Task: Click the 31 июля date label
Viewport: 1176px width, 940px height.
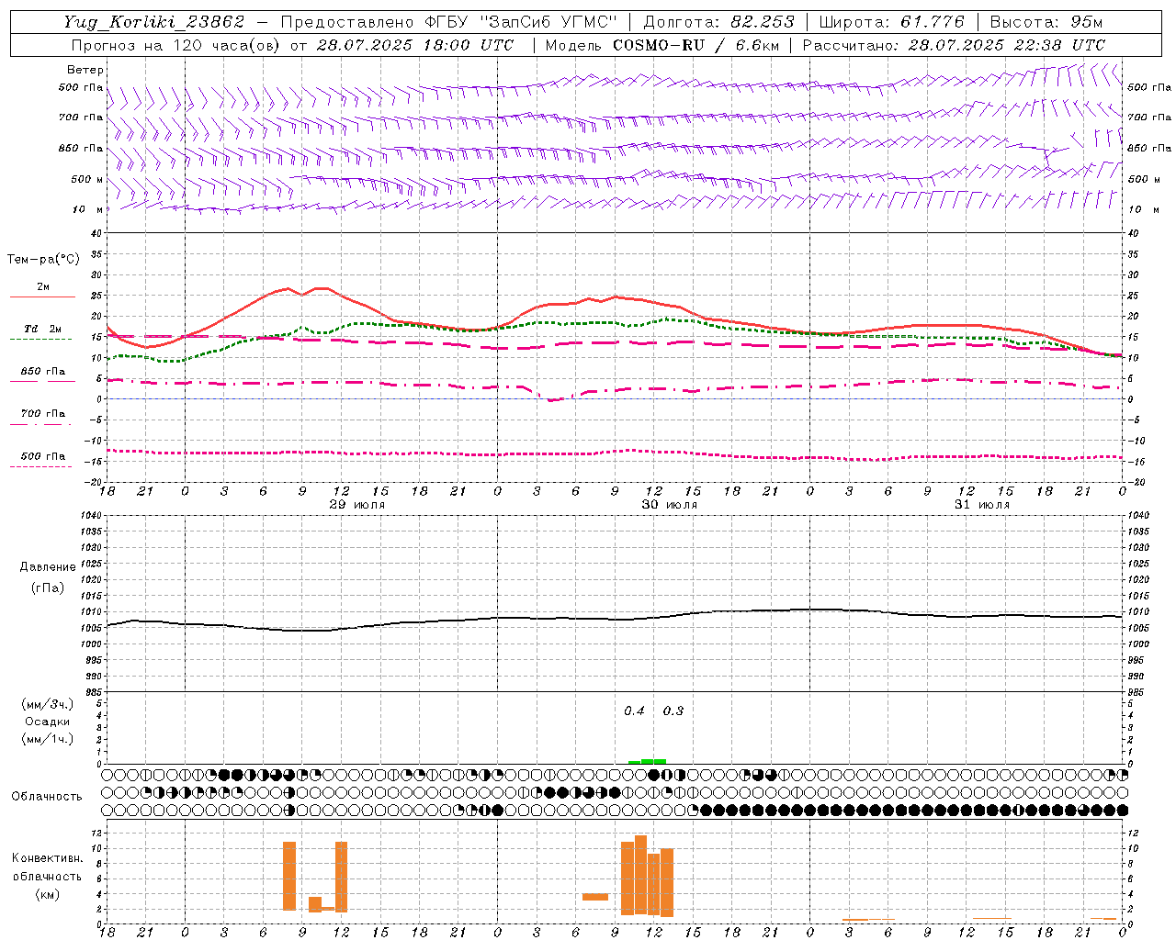Action: pyautogui.click(x=982, y=505)
